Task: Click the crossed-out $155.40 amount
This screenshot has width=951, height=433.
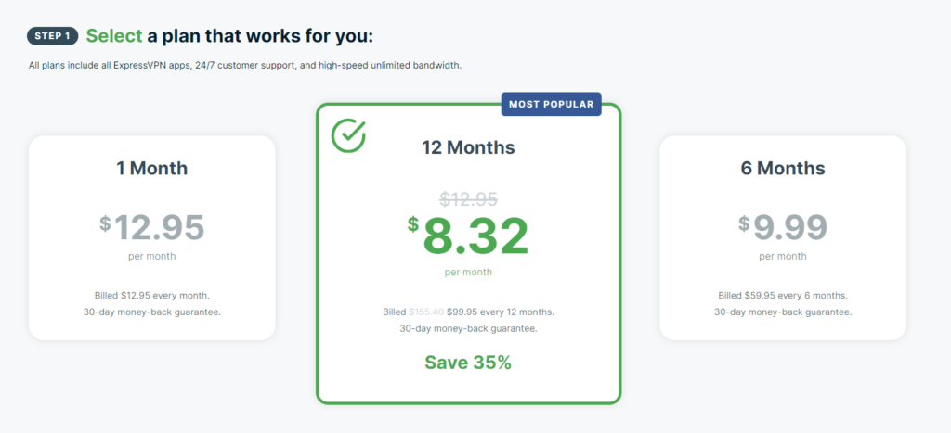Action: (x=425, y=312)
